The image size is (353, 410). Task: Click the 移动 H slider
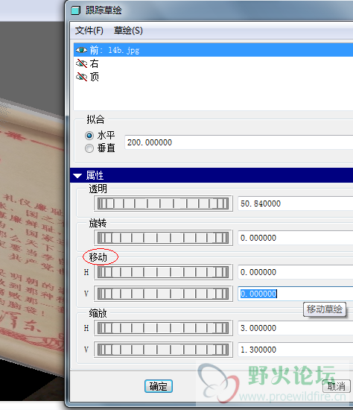(x=163, y=272)
